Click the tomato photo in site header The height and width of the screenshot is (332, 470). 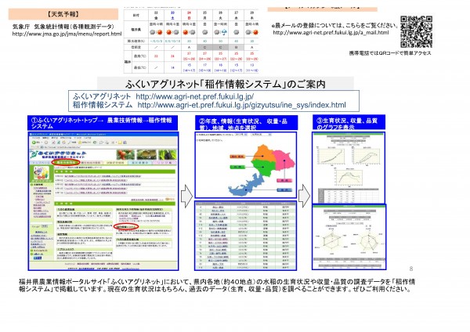click(125, 154)
